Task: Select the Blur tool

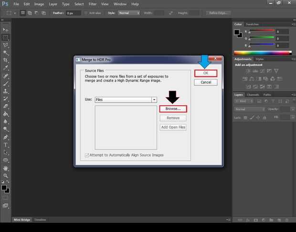Action: [5, 121]
